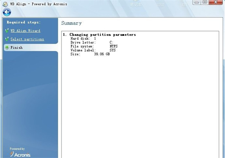Open the Select partitions step
The image size is (225, 158).
pos(27,39)
